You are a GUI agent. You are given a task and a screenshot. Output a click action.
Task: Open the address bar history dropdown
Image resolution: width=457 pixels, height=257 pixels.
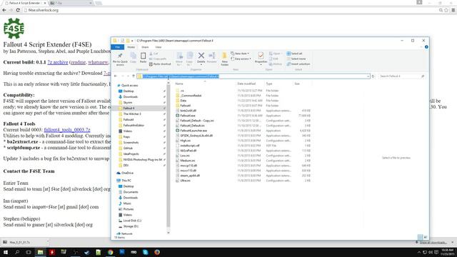368,76
